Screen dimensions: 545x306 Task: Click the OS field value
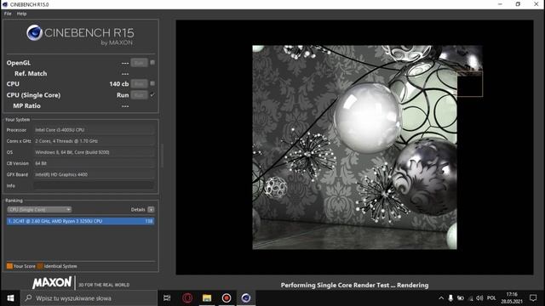[94, 152]
